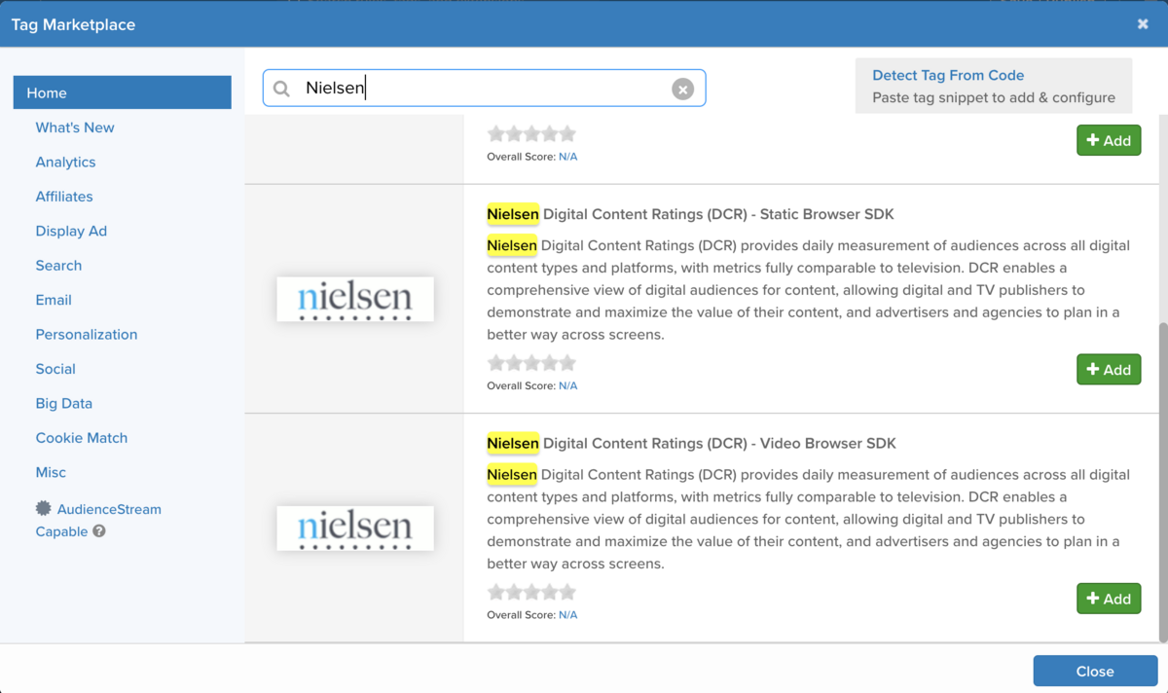The height and width of the screenshot is (693, 1168).
Task: Click the nielsen logo for Static Browser SDK
Action: [x=354, y=299]
